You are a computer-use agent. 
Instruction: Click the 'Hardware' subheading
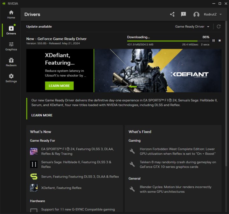tap(38, 201)
